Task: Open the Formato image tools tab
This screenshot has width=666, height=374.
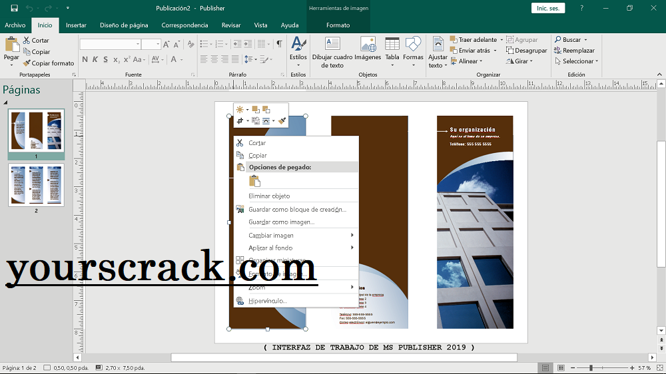Action: pos(338,25)
